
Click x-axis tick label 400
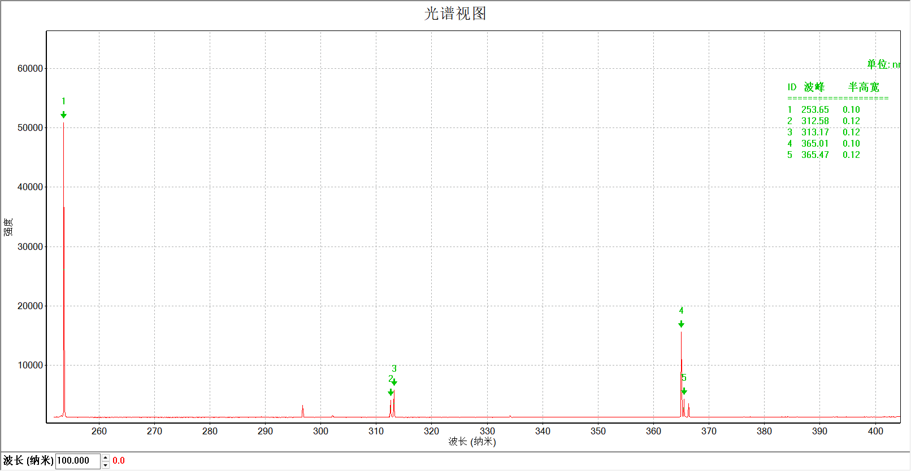coord(875,432)
